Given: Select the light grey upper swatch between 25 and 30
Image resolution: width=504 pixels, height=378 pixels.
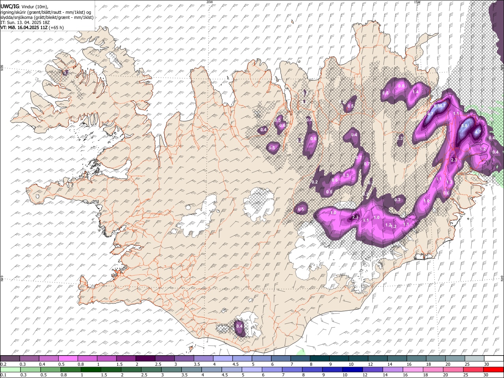Looking at the screenshot, I should tap(475, 359).
